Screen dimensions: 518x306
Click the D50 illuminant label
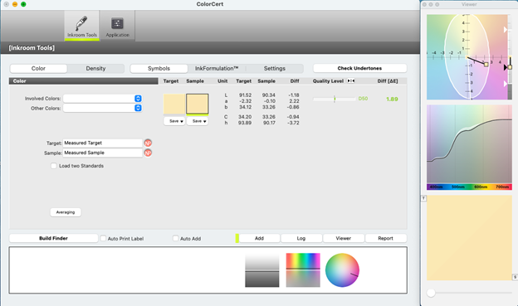363,99
